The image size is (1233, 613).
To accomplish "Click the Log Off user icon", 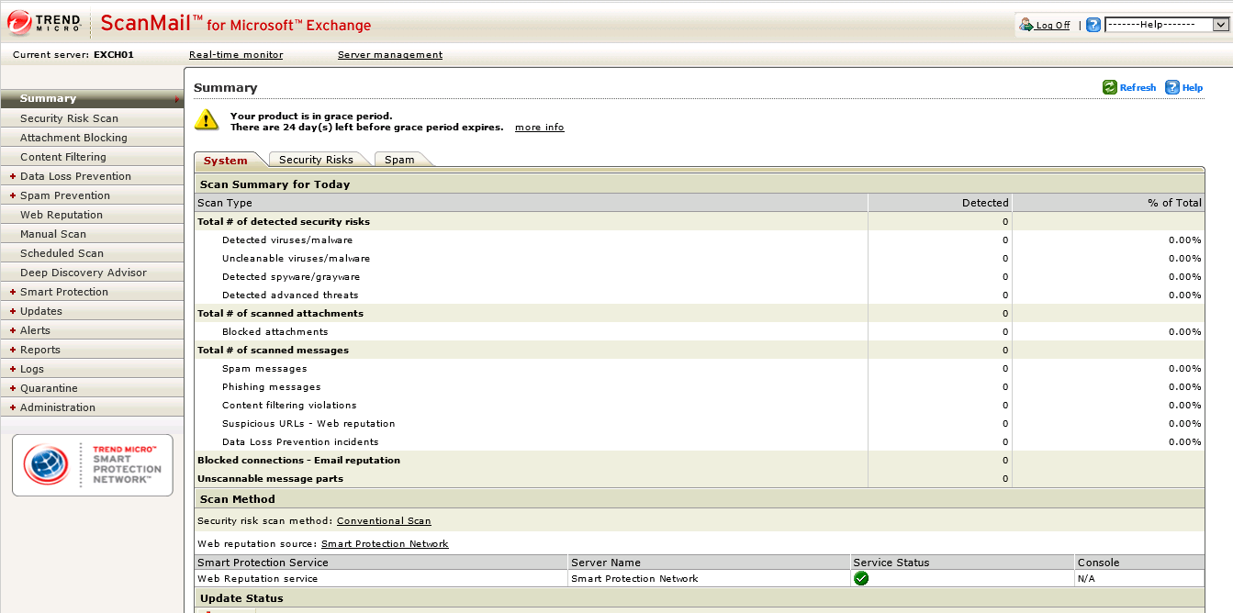I will pyautogui.click(x=1026, y=25).
